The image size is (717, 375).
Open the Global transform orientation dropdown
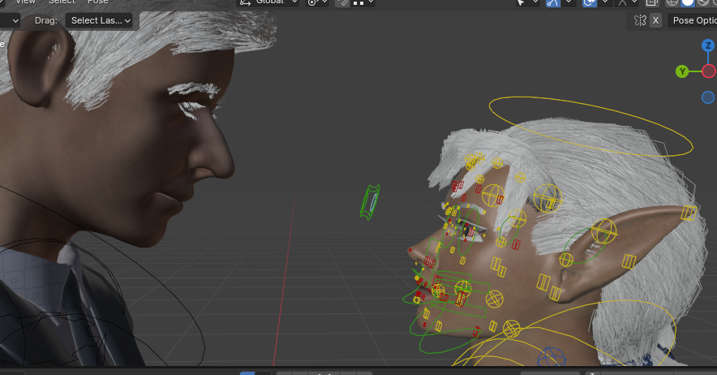click(x=267, y=2)
